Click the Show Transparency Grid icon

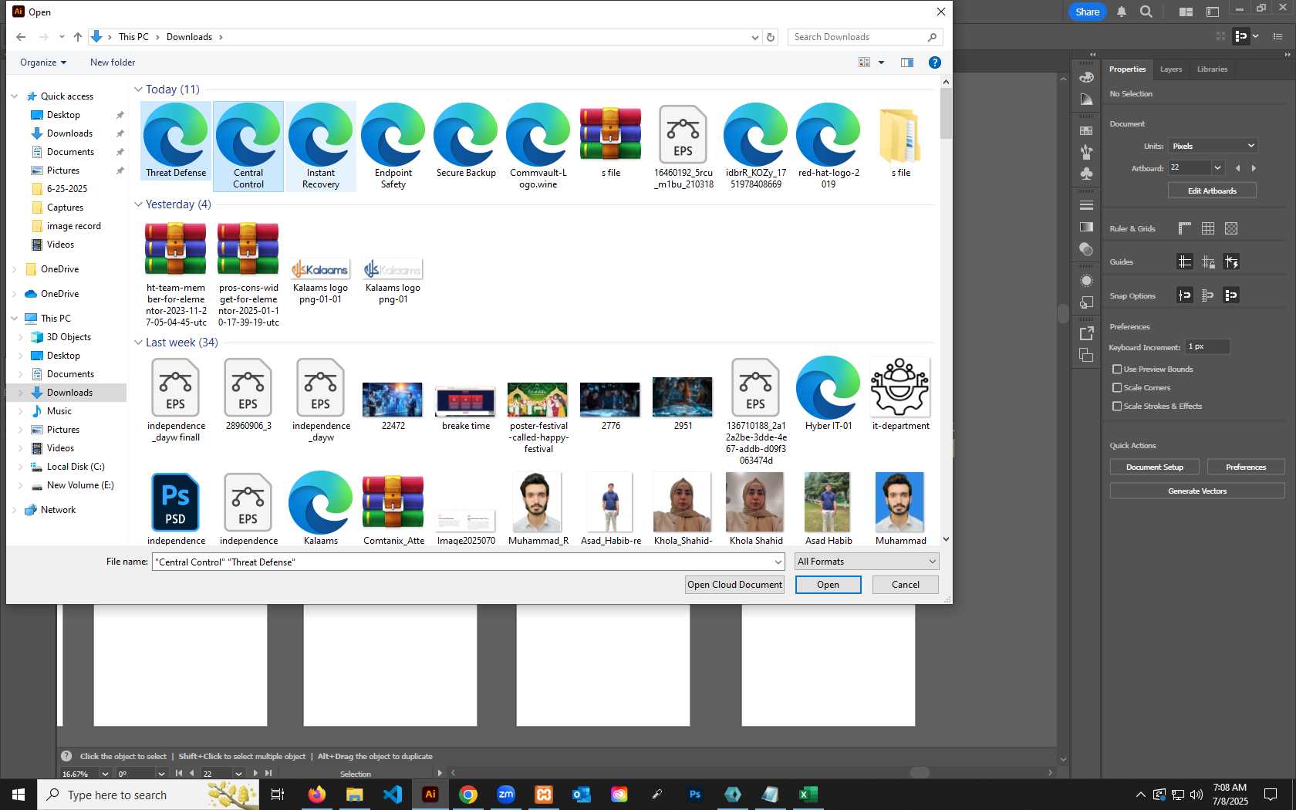click(x=1231, y=228)
